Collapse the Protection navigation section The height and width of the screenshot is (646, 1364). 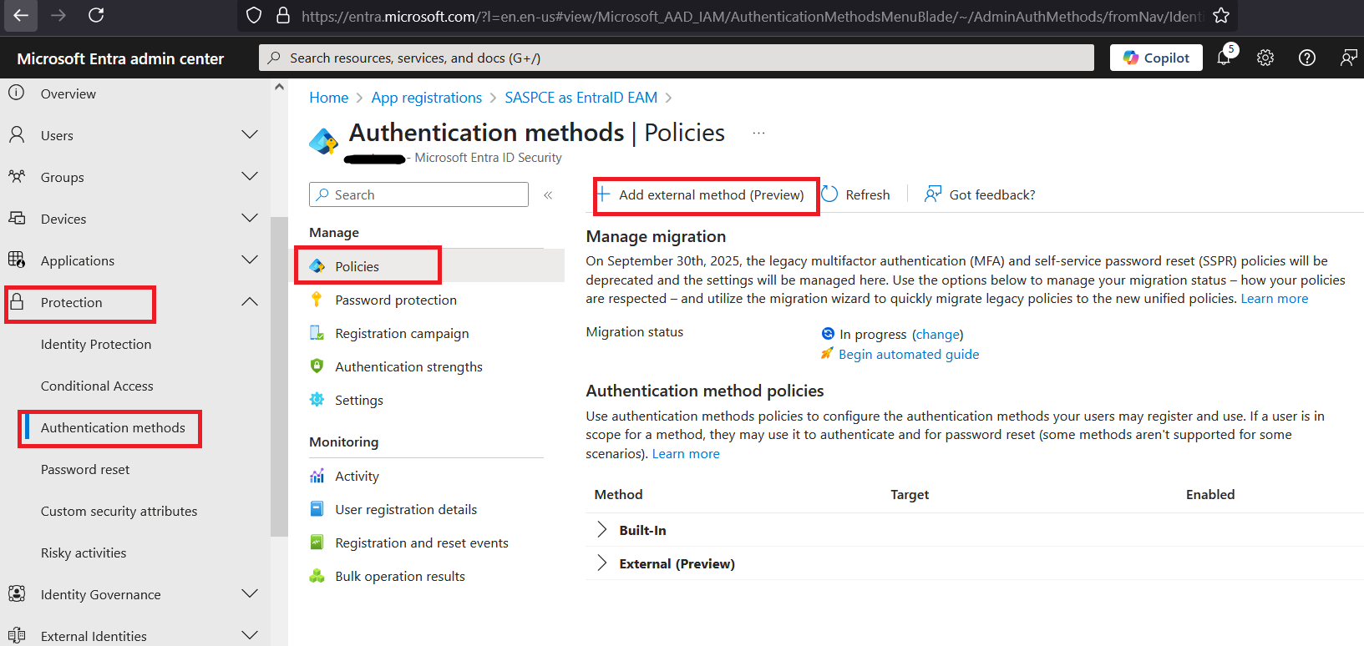pos(249,302)
